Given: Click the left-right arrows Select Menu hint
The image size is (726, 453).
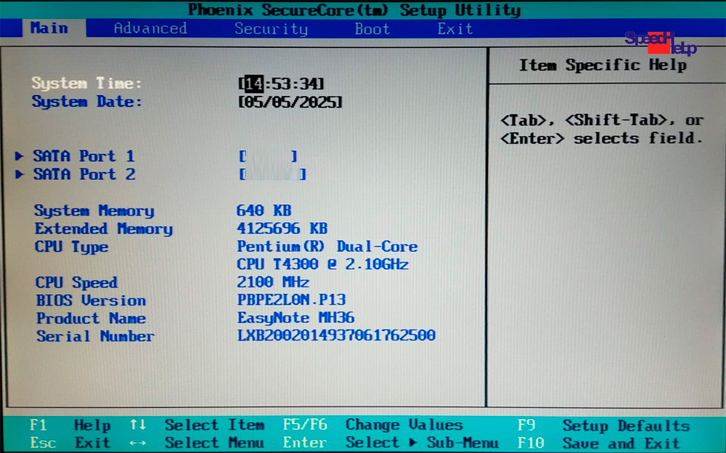Looking at the screenshot, I should (x=197, y=444).
